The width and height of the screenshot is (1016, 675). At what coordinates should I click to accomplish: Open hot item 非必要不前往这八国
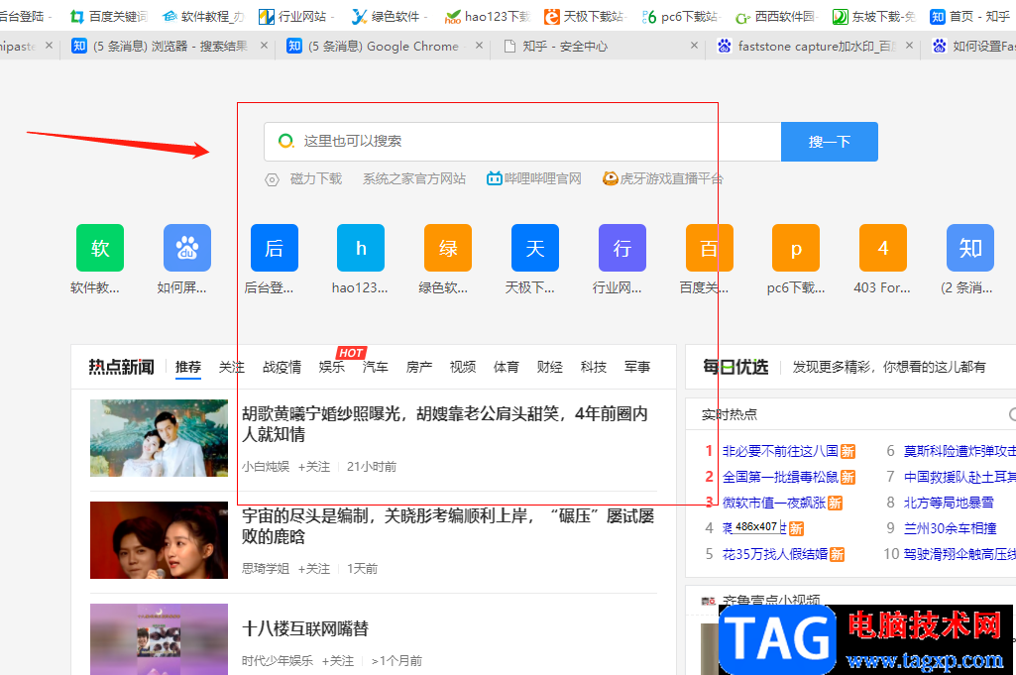tap(780, 451)
